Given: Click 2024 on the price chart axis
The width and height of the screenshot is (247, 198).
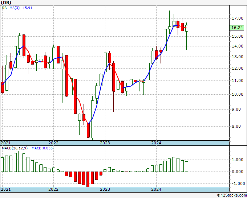Looking at the screenshot, I should pyautogui.click(x=156, y=143).
